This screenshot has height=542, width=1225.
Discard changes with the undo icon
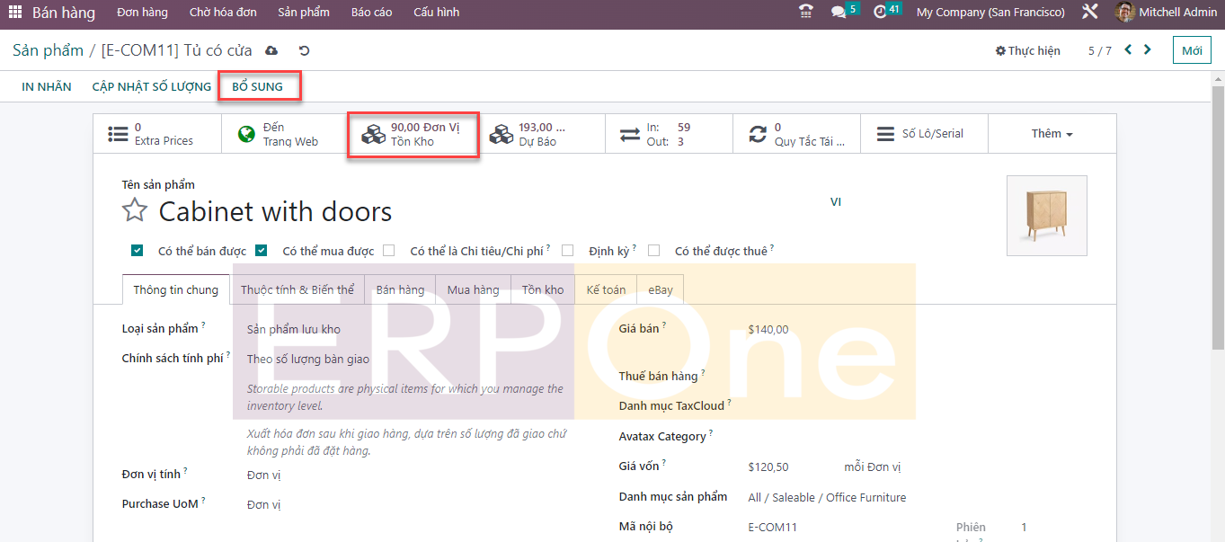click(304, 51)
